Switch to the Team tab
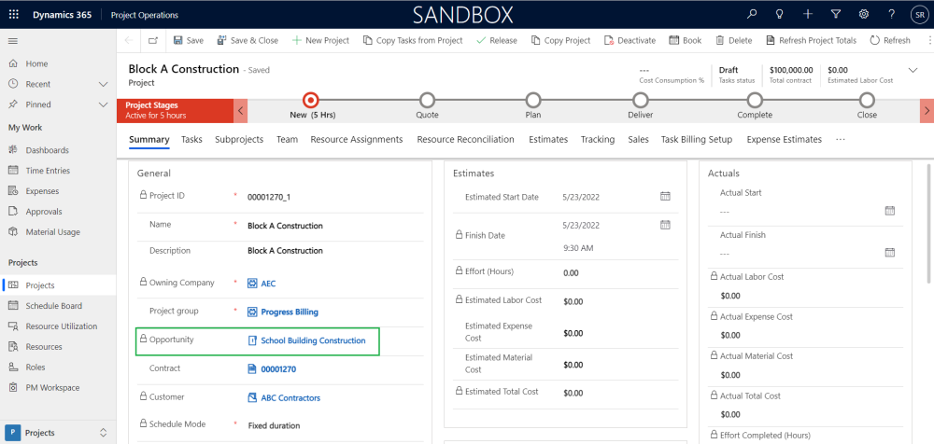 [287, 140]
